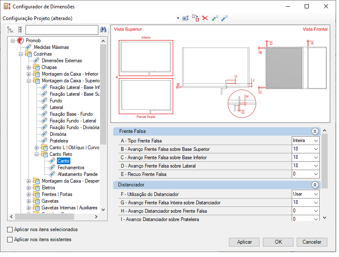The image size is (339, 257).
Task: Open Utilização do Distanciador dropdown
Action: [x=306, y=194]
